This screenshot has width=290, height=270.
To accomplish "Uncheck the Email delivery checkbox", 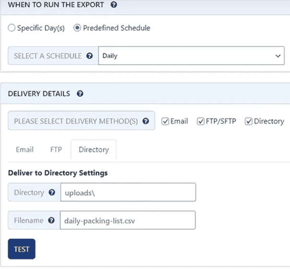I will 165,121.
